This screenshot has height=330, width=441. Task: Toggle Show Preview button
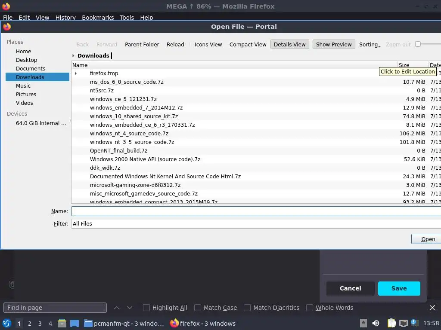pyautogui.click(x=334, y=44)
